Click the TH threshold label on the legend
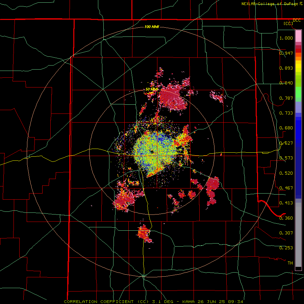The width and height of the screenshot is (304, 304). [x=290, y=263]
